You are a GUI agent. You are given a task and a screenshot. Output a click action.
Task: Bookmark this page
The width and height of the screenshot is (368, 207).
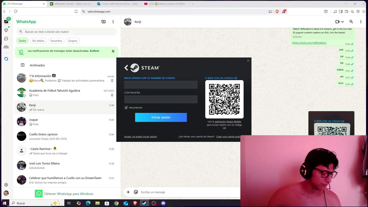point(76,11)
